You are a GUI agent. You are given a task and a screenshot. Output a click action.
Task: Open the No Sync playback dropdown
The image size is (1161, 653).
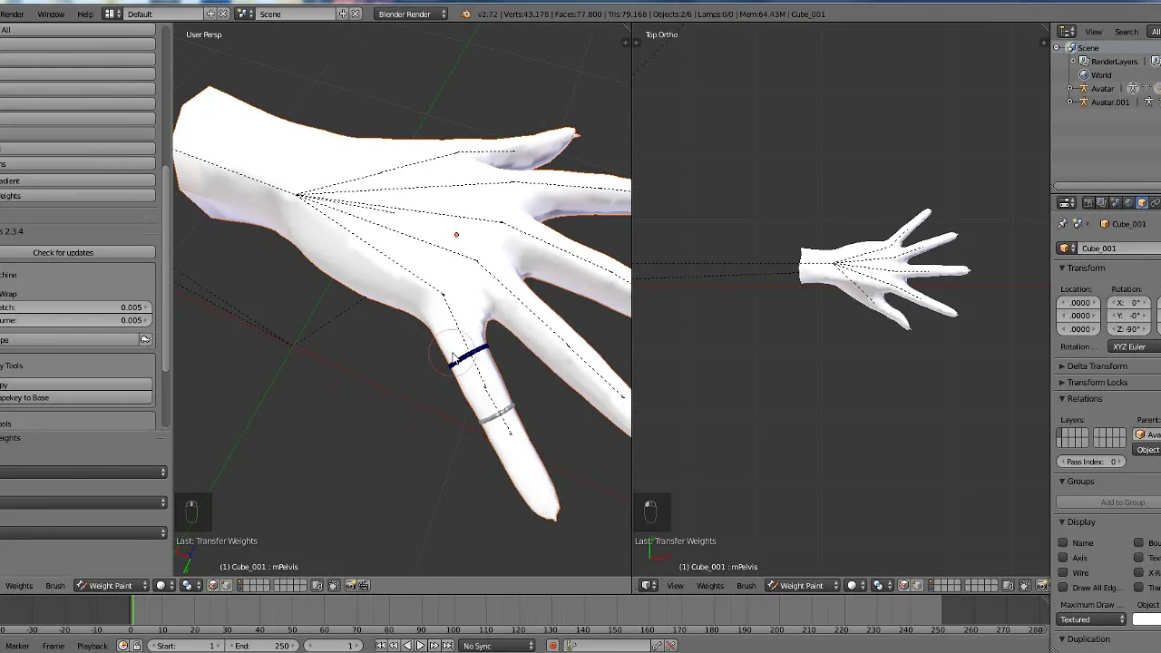click(x=497, y=646)
